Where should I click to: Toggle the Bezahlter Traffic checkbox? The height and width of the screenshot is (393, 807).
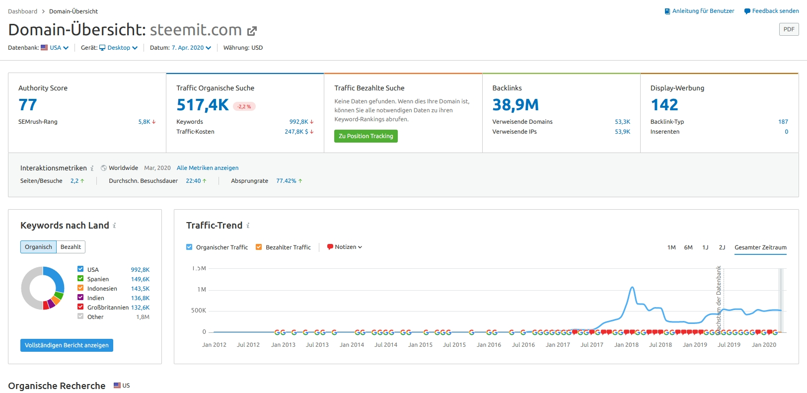tap(259, 247)
